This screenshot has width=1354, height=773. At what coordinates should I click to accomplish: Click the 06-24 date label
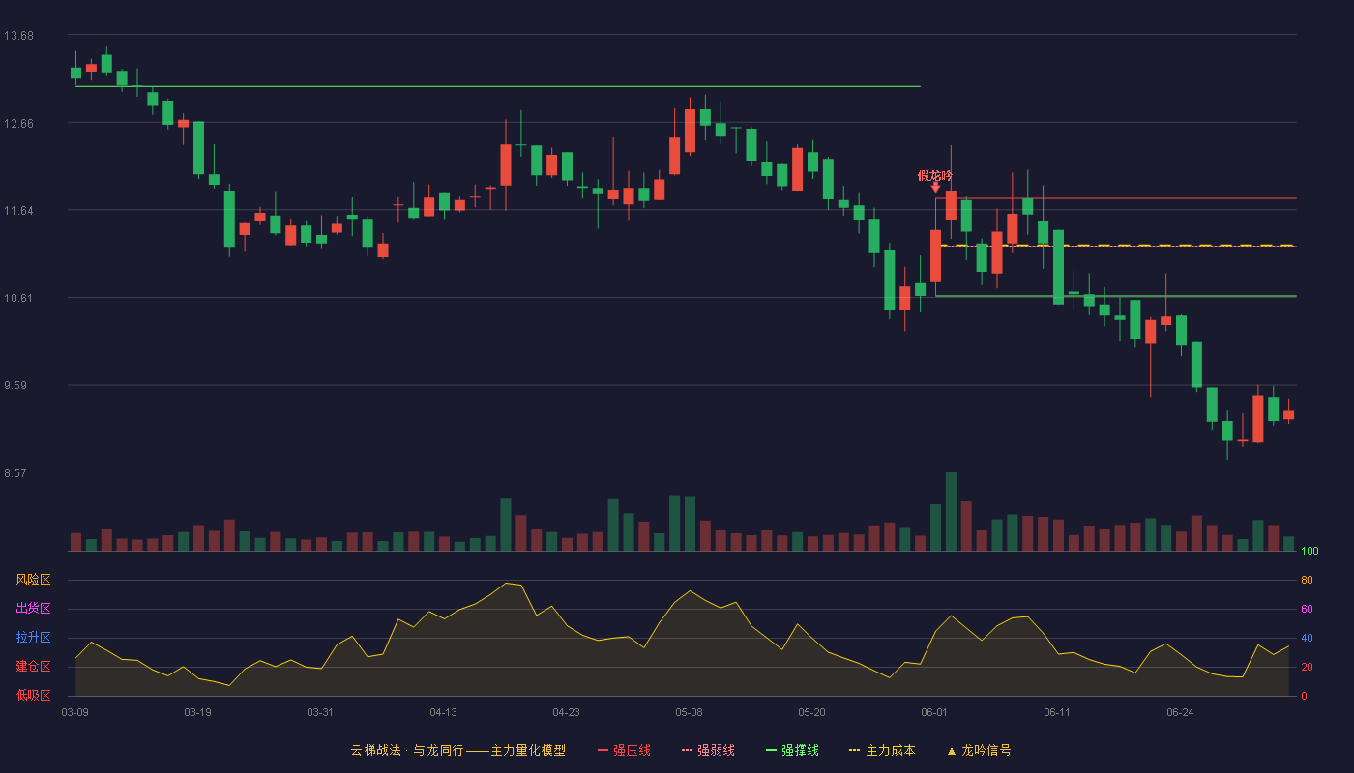[1180, 712]
